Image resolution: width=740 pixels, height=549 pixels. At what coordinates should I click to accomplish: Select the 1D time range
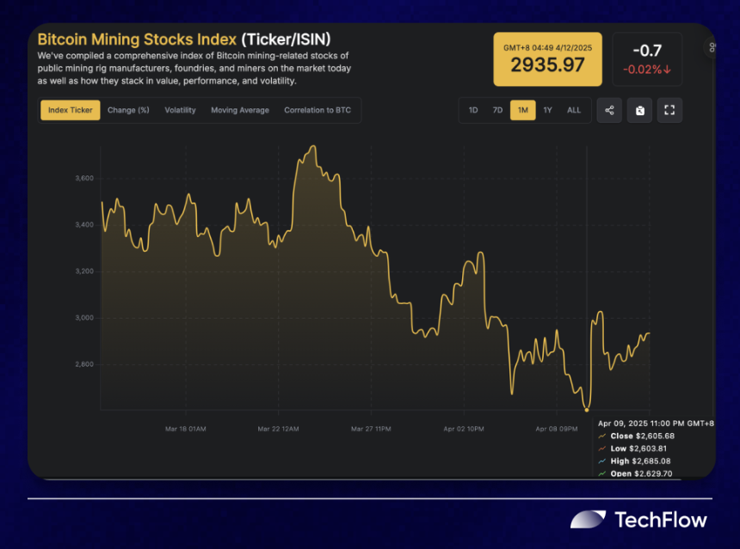473,110
